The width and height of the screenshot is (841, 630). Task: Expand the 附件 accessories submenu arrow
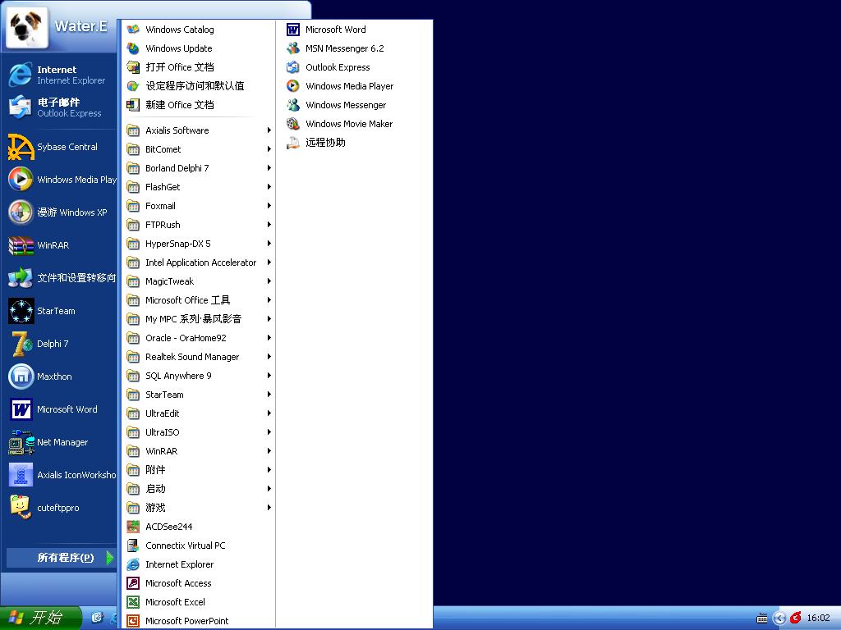269,470
